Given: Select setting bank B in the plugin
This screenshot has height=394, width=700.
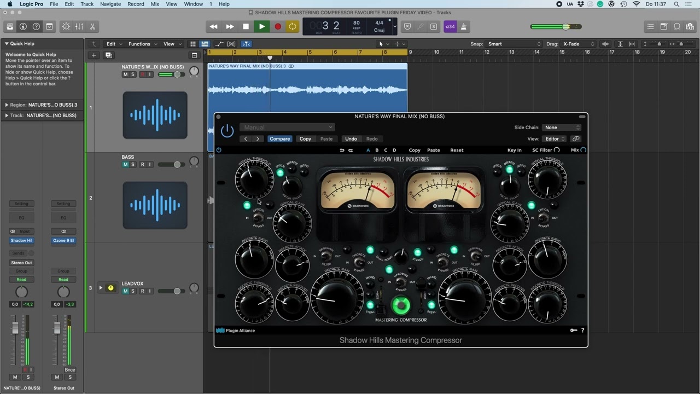Looking at the screenshot, I should pos(377,150).
